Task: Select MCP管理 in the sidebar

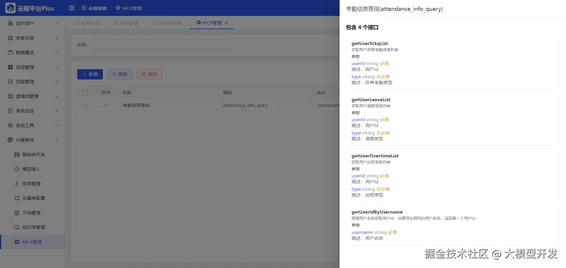Action: [x=32, y=242]
